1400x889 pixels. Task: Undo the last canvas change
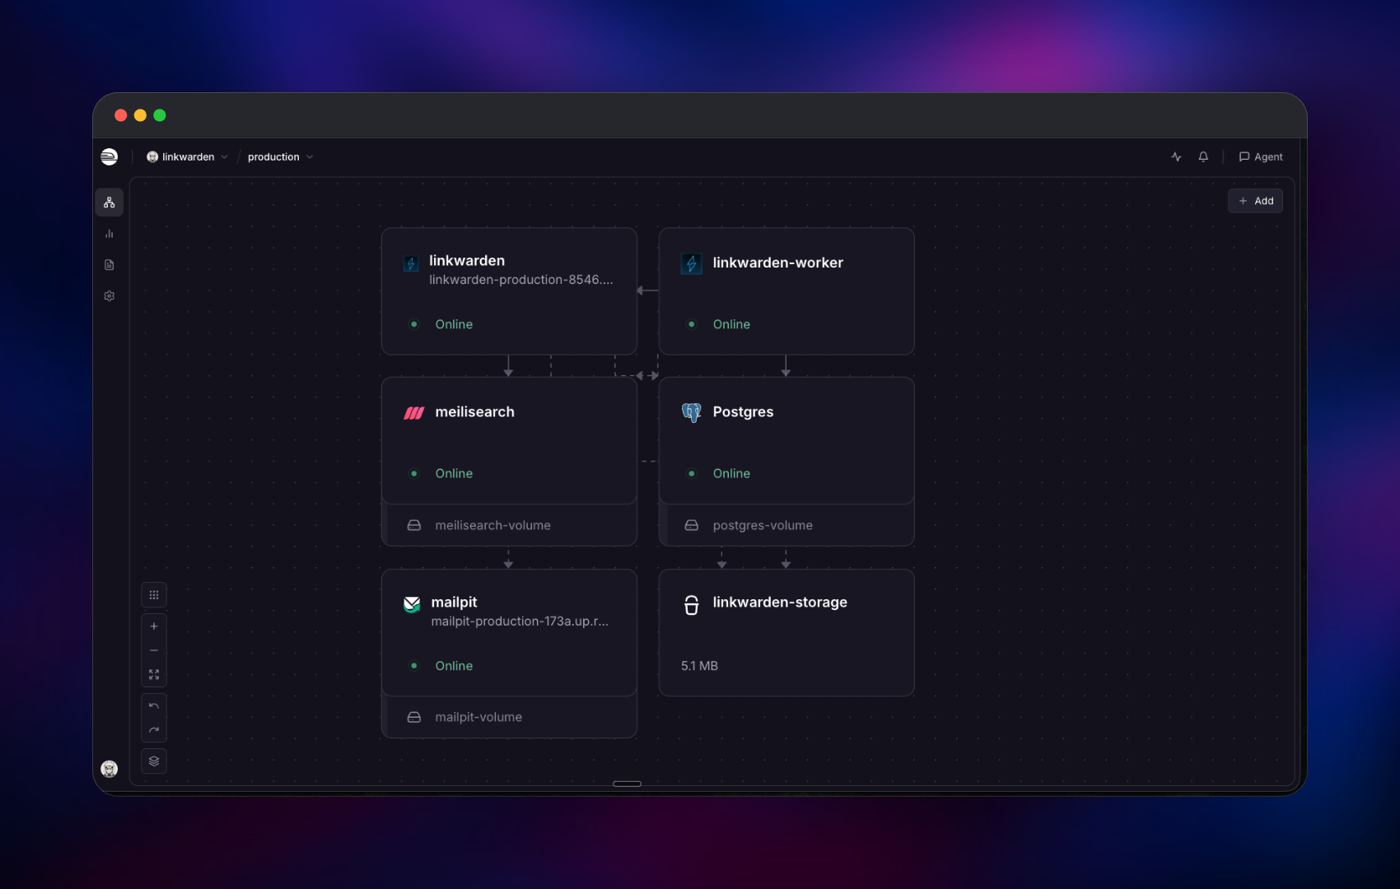point(154,706)
